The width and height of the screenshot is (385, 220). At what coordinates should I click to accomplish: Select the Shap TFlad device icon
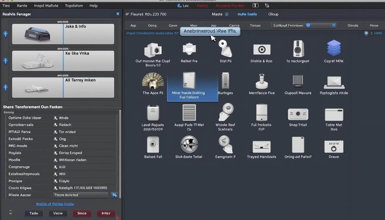[x=298, y=114]
